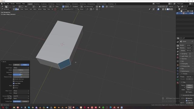This screenshot has width=194, height=109.
Task: Open the Edge menu
Action: tap(45, 9)
